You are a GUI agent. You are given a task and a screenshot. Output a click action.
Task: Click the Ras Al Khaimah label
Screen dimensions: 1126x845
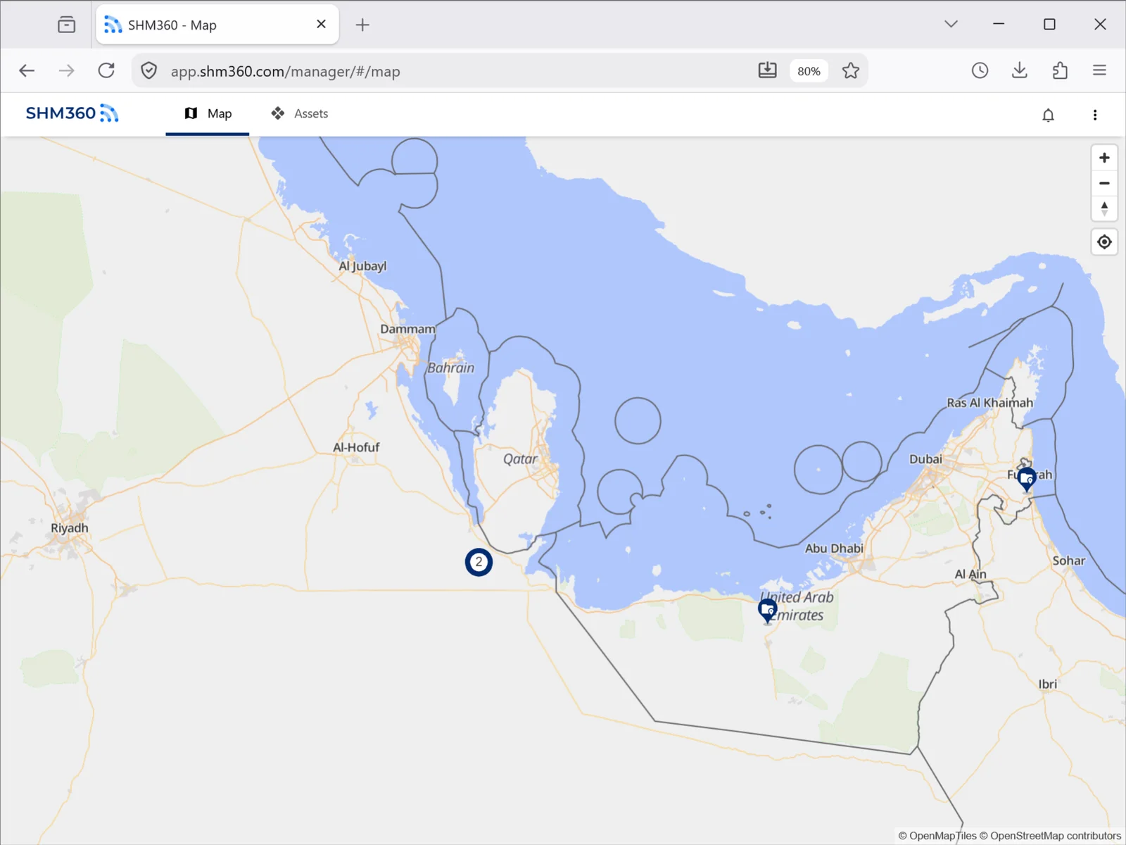pyautogui.click(x=990, y=403)
